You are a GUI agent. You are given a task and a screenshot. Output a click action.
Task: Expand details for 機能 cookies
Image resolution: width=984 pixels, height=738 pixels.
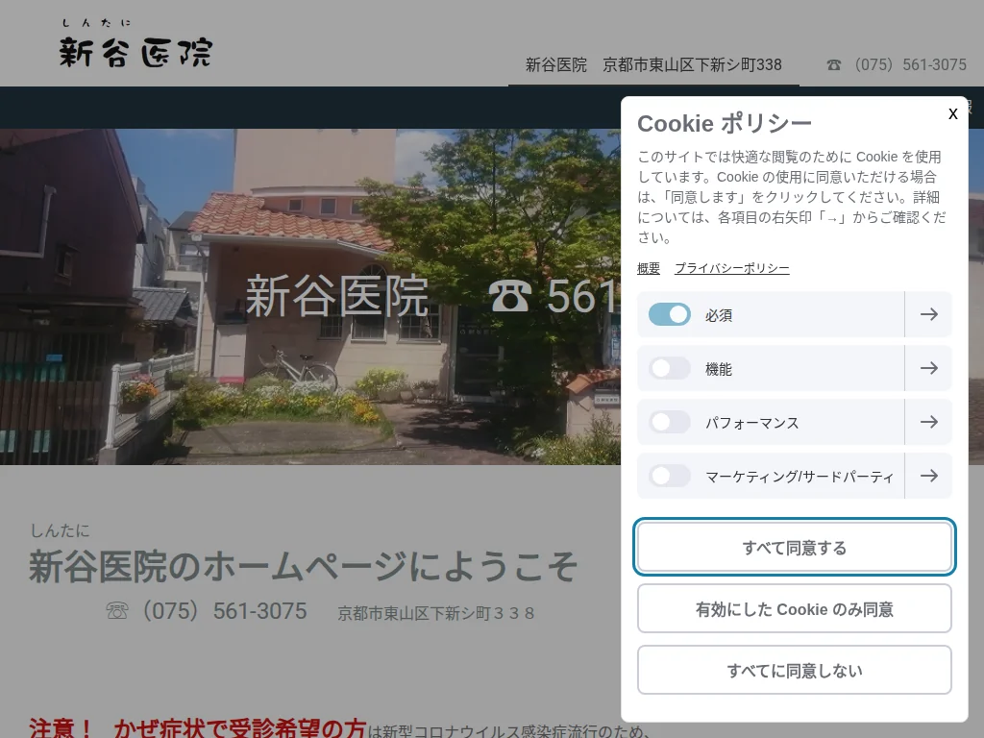coord(928,368)
